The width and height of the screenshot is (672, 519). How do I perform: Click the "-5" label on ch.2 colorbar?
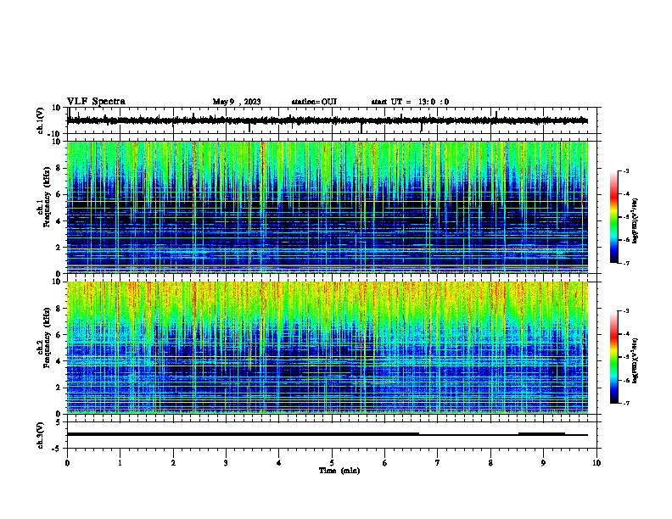point(625,357)
